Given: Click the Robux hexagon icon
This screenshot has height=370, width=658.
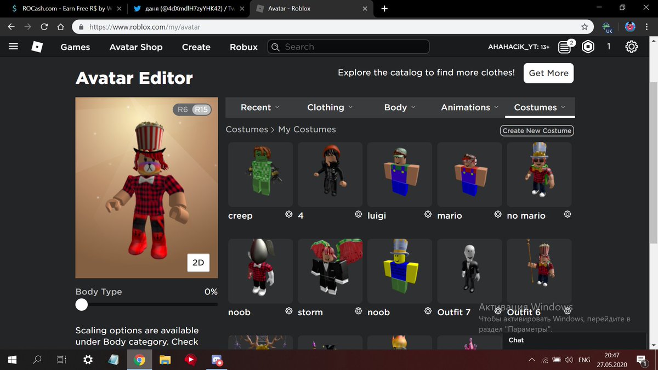Looking at the screenshot, I should point(588,47).
